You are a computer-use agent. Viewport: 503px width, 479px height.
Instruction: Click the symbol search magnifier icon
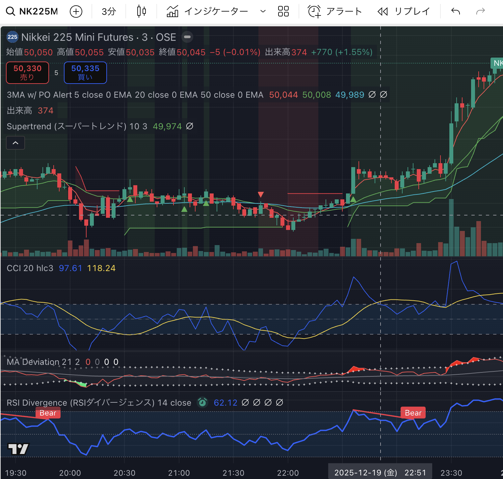click(11, 12)
